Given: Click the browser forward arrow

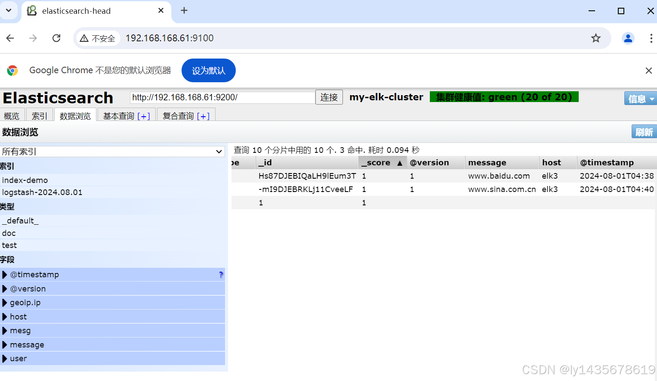Looking at the screenshot, I should click(33, 38).
